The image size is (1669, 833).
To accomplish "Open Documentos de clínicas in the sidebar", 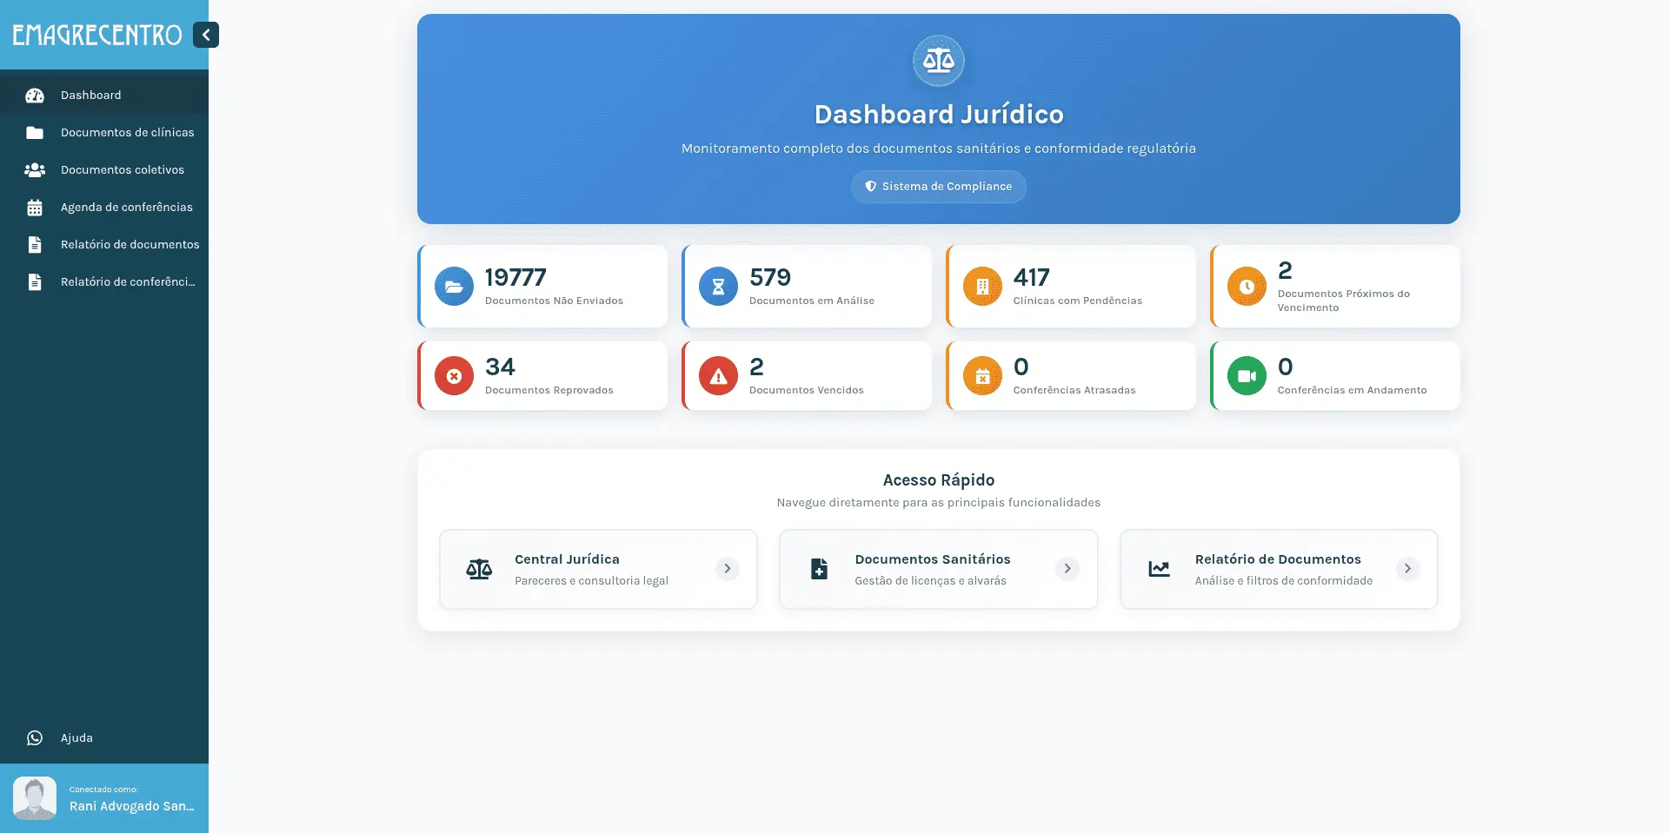I will click(127, 133).
